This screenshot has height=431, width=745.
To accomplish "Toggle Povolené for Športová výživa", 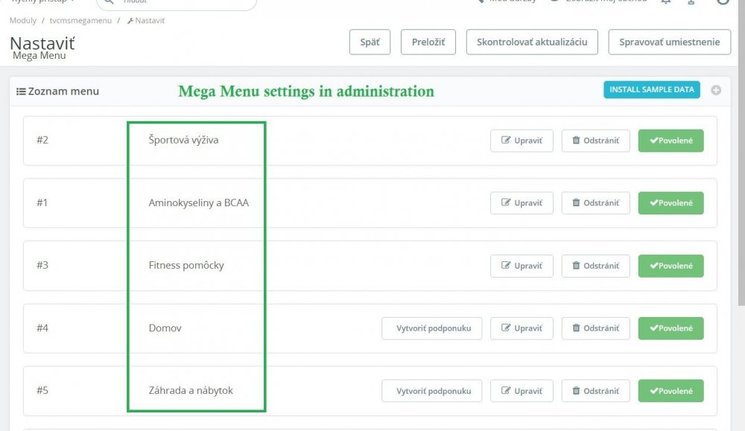I will (x=670, y=140).
